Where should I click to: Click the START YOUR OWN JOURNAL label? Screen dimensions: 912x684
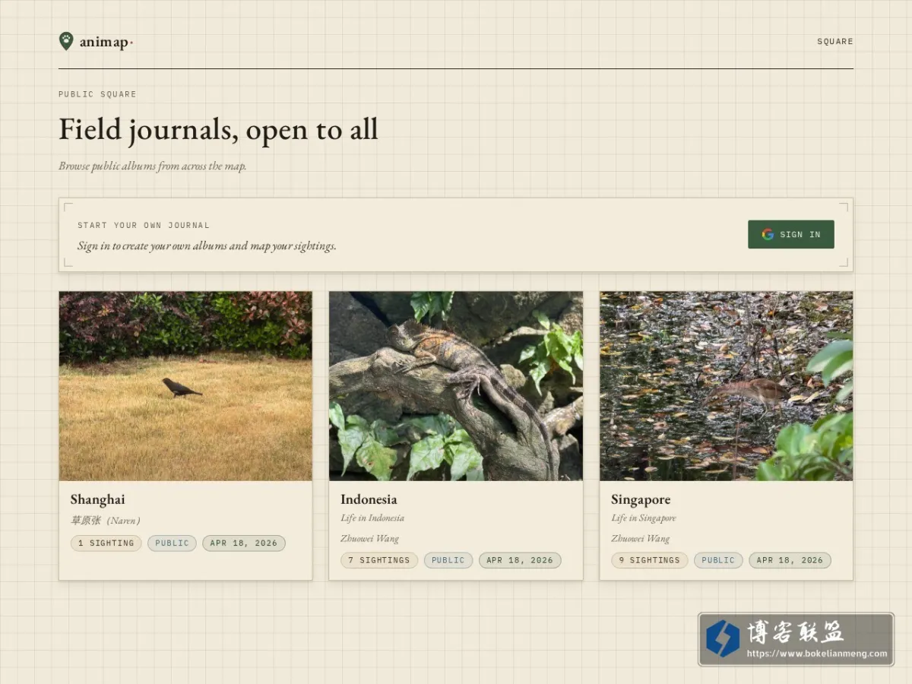[144, 226]
